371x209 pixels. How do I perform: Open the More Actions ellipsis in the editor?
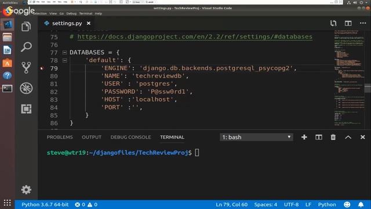(x=363, y=23)
